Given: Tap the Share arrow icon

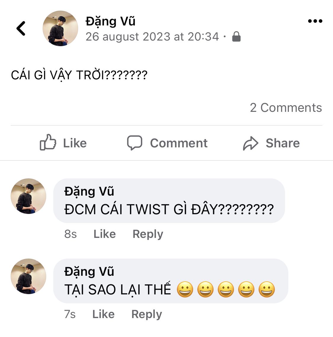Looking at the screenshot, I should click(x=250, y=143).
